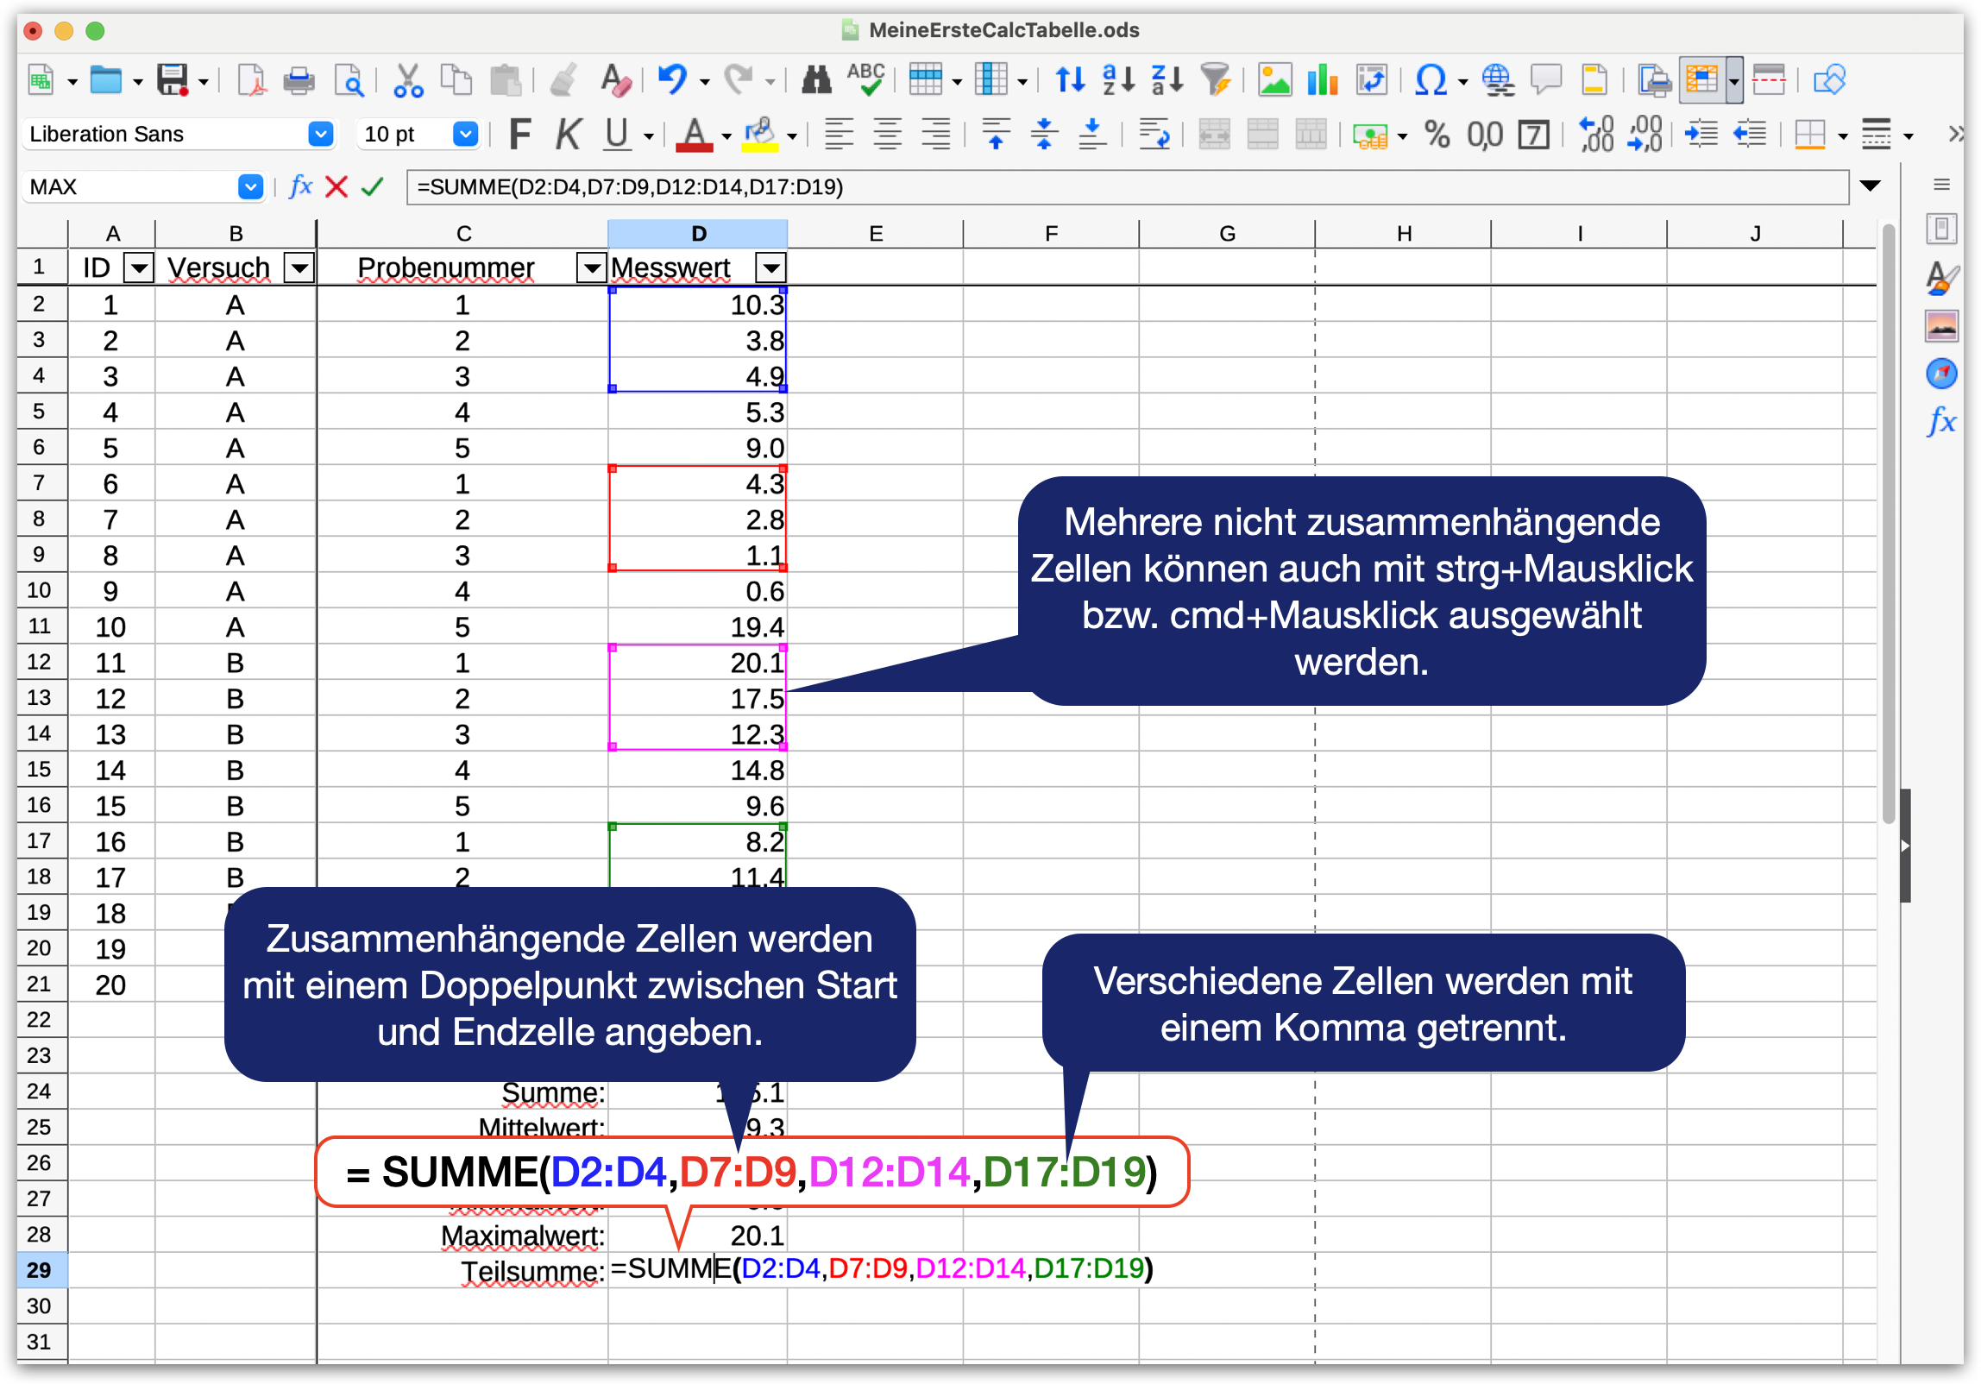The image size is (1981, 1384).
Task: Open the AutoFilter funnel icon
Action: pyautogui.click(x=1215, y=80)
